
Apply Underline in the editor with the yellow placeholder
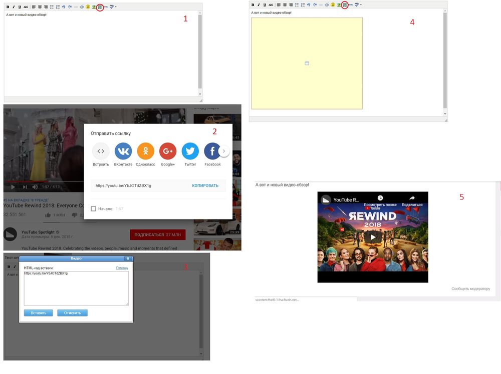click(265, 5)
